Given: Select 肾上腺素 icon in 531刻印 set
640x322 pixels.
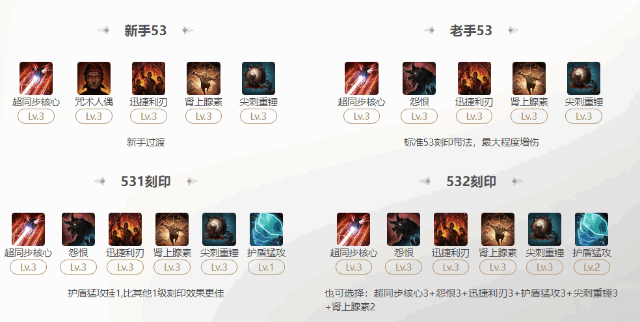Looking at the screenshot, I should [x=172, y=230].
